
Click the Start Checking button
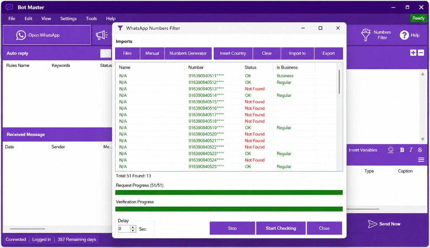pos(281,228)
